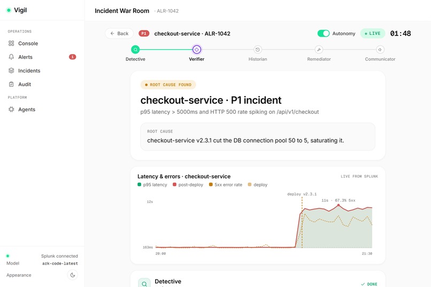Toggle post-deploy legend series

tap(188, 184)
